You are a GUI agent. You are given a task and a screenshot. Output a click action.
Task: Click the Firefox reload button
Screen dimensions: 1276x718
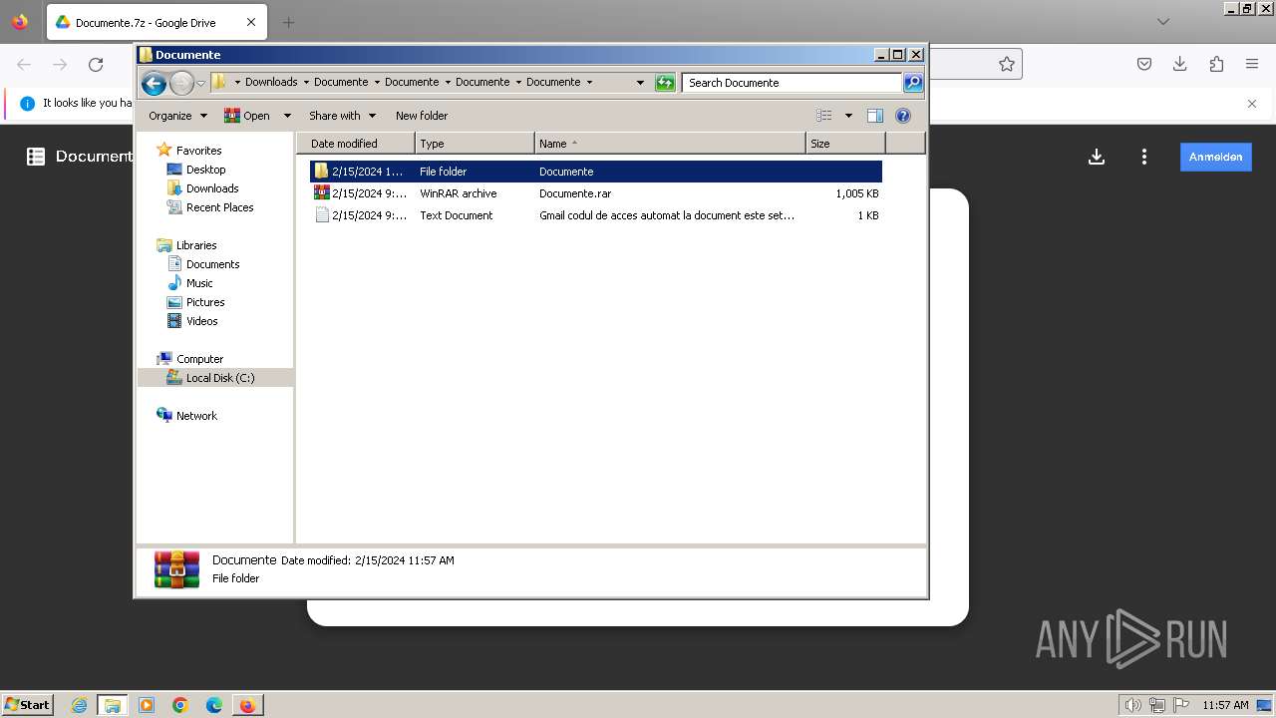coord(96,64)
